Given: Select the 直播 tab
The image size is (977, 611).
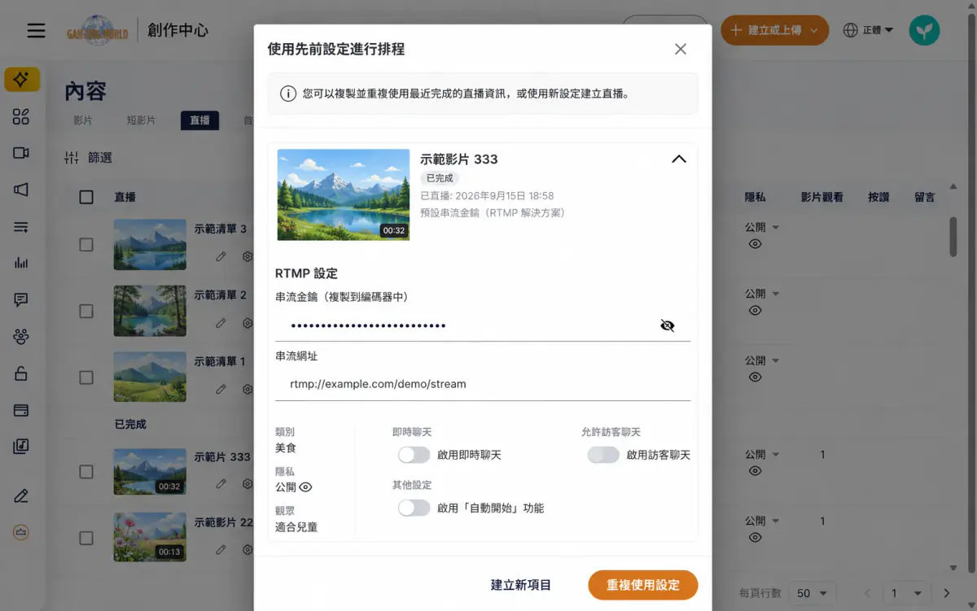Looking at the screenshot, I should coord(199,120).
